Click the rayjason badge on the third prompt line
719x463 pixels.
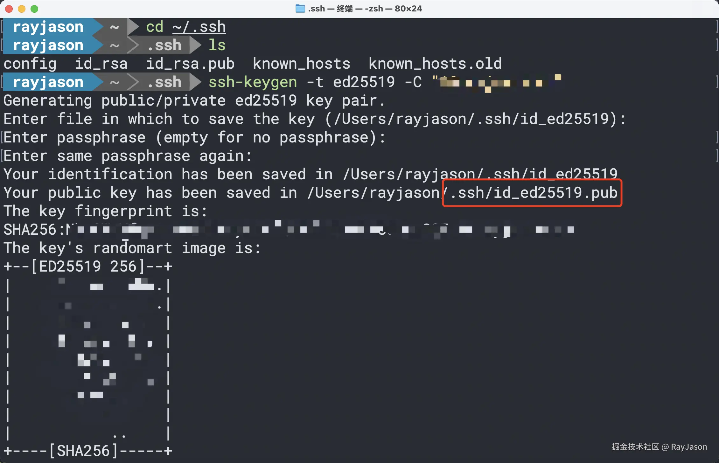pyautogui.click(x=48, y=82)
